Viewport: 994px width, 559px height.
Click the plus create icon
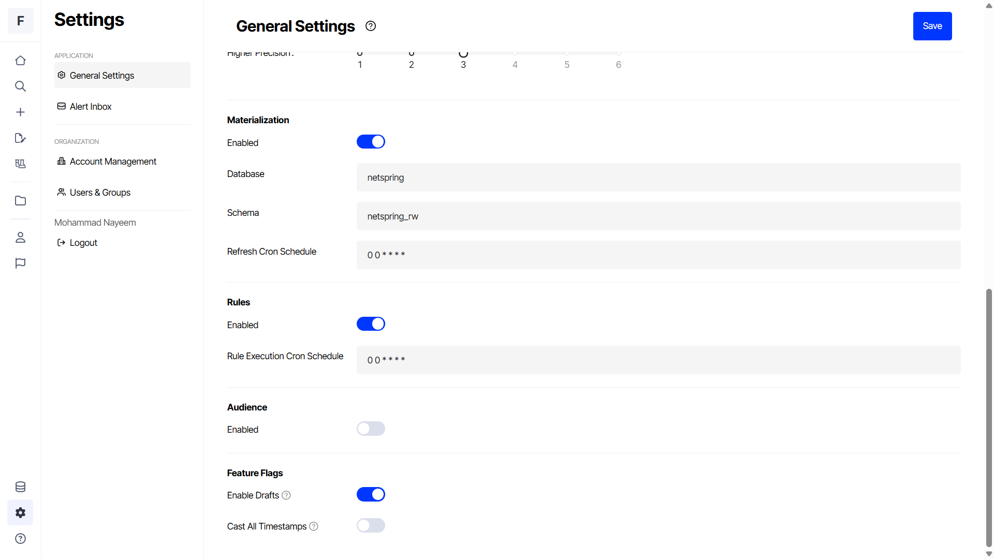[20, 112]
